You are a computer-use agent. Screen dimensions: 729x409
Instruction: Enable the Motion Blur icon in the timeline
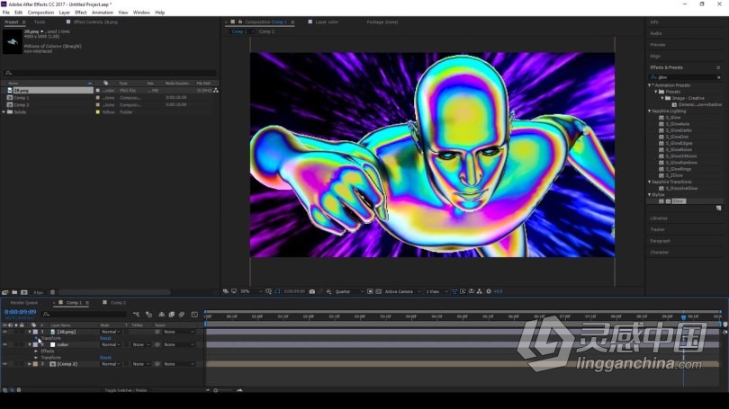182,315
